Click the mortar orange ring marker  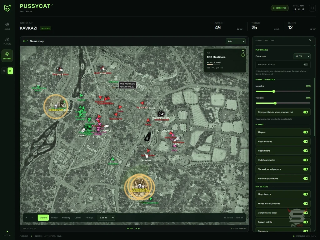click(x=140, y=187)
